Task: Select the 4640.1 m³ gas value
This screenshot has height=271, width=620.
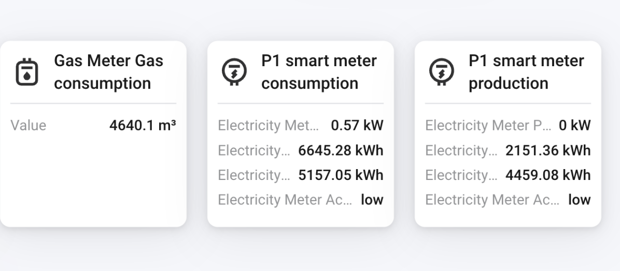Action: tap(143, 126)
